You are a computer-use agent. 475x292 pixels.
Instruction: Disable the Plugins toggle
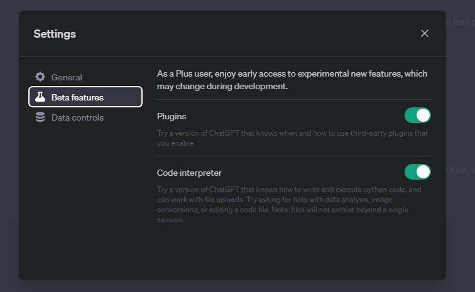[x=417, y=116]
